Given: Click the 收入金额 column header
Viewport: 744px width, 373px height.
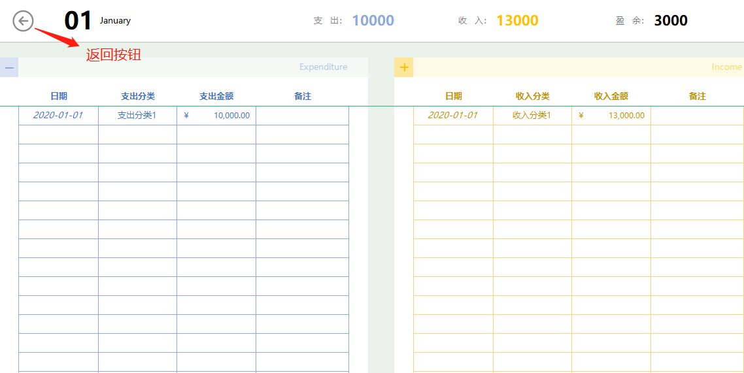Looking at the screenshot, I should 611,96.
